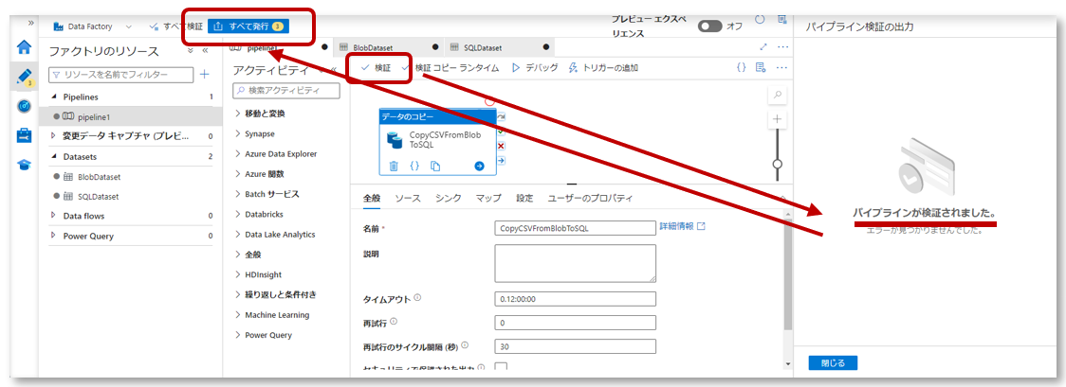Collapse the Pipelines tree section
The width and height of the screenshot is (1066, 387).
click(54, 97)
